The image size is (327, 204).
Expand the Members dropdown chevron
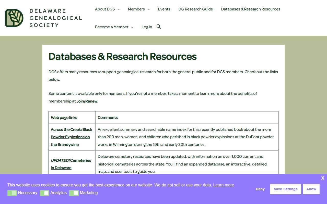point(148,9)
